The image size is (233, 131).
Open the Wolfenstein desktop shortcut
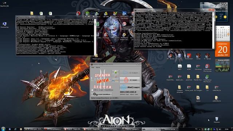(189, 57)
